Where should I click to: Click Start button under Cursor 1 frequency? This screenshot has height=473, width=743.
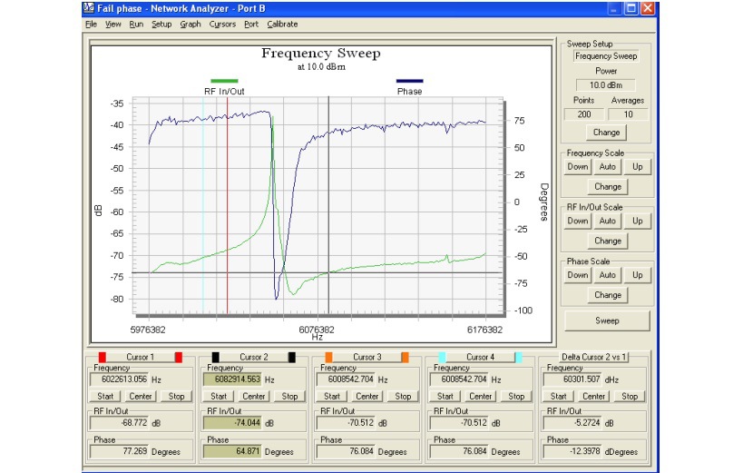pos(105,396)
